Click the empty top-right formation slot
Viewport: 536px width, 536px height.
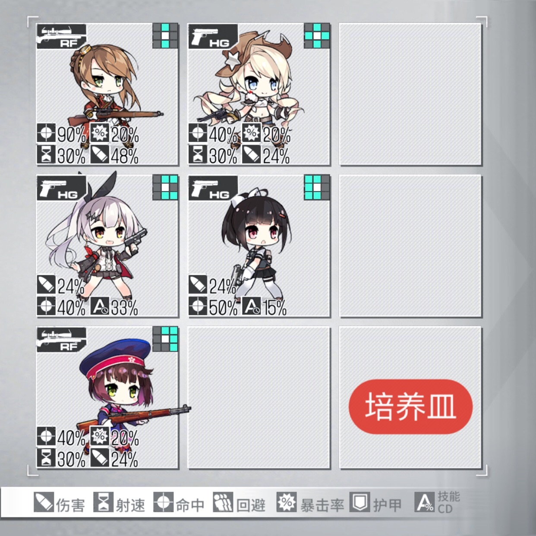click(410, 94)
